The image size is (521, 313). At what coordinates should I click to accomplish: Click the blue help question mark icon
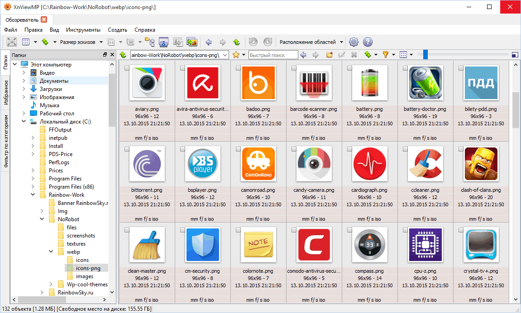click(368, 42)
